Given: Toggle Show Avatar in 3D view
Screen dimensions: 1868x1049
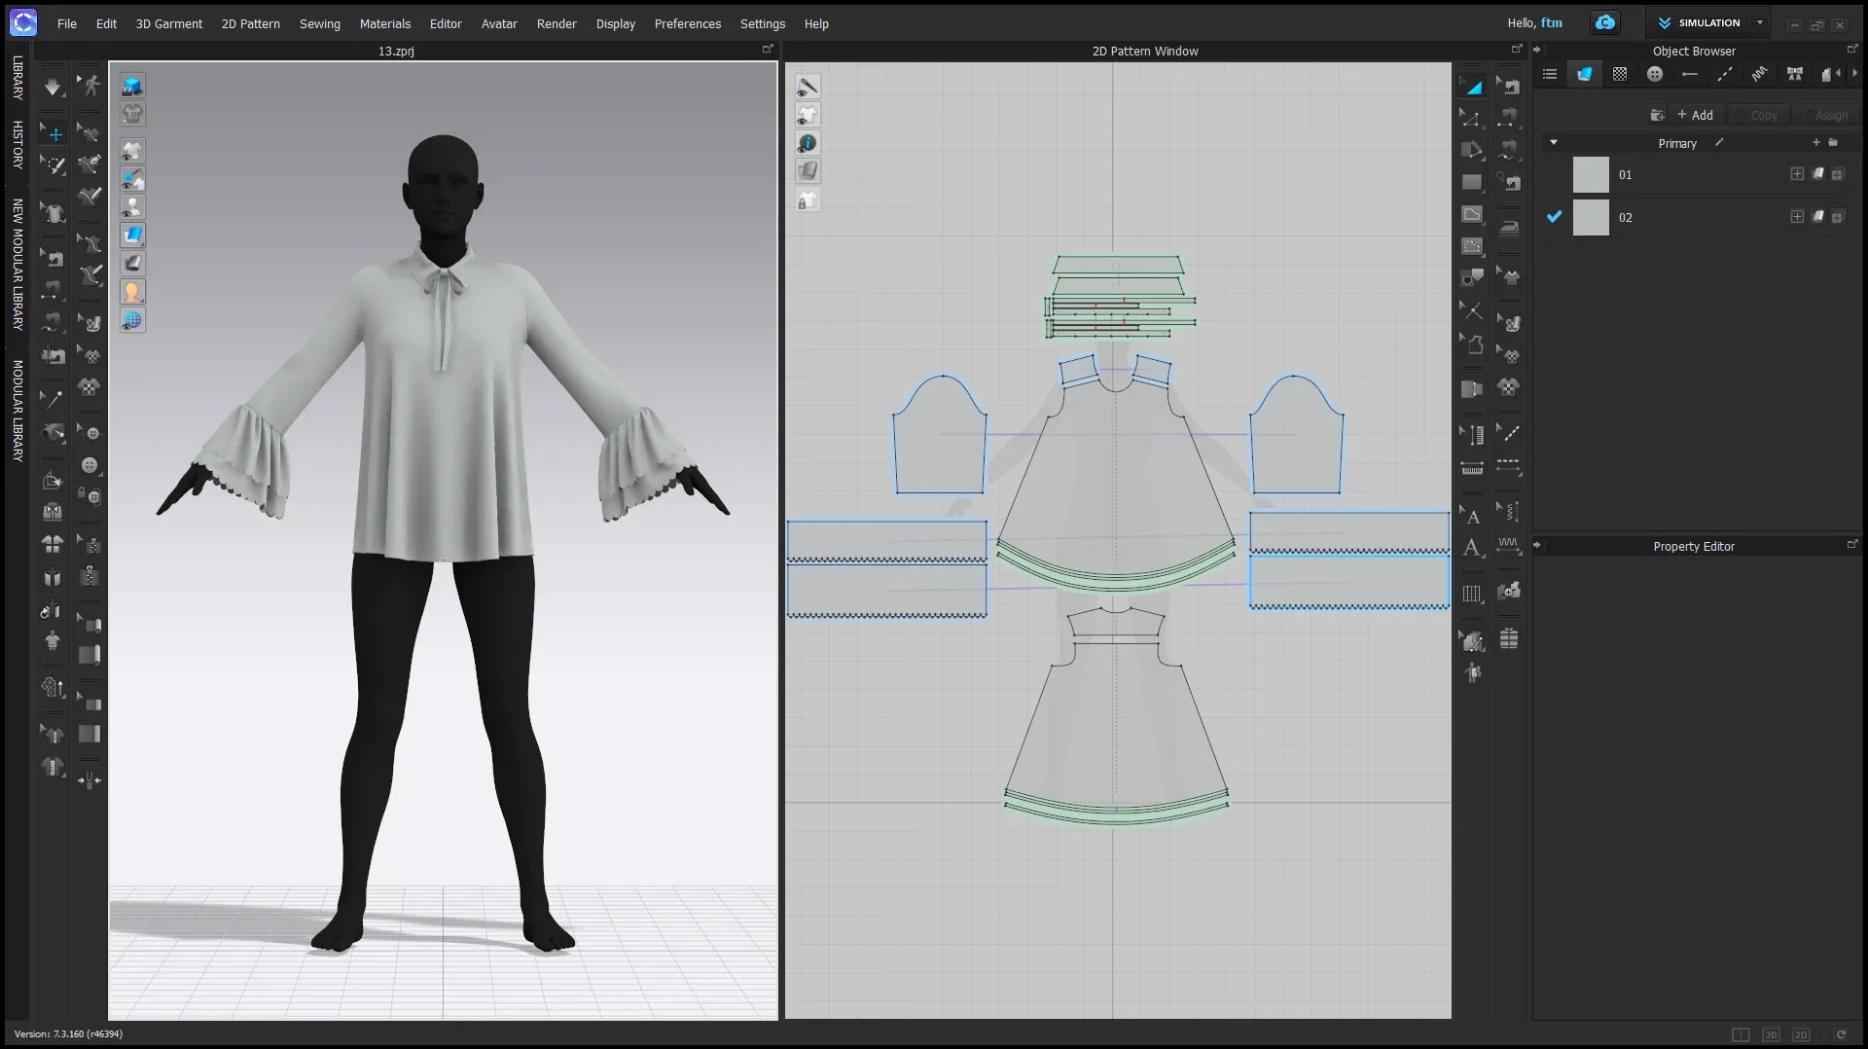Looking at the screenshot, I should tap(132, 207).
